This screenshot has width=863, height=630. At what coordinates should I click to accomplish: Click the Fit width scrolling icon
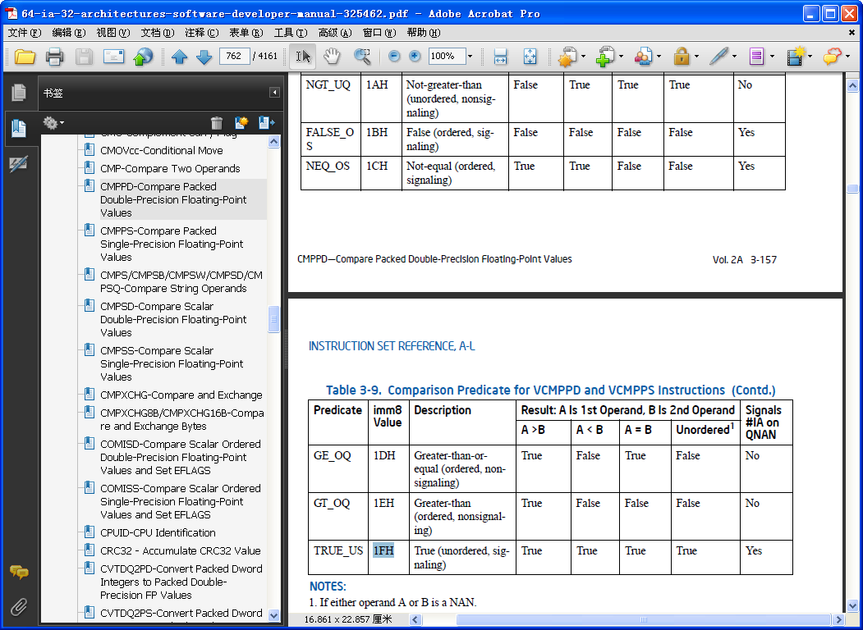coord(500,56)
